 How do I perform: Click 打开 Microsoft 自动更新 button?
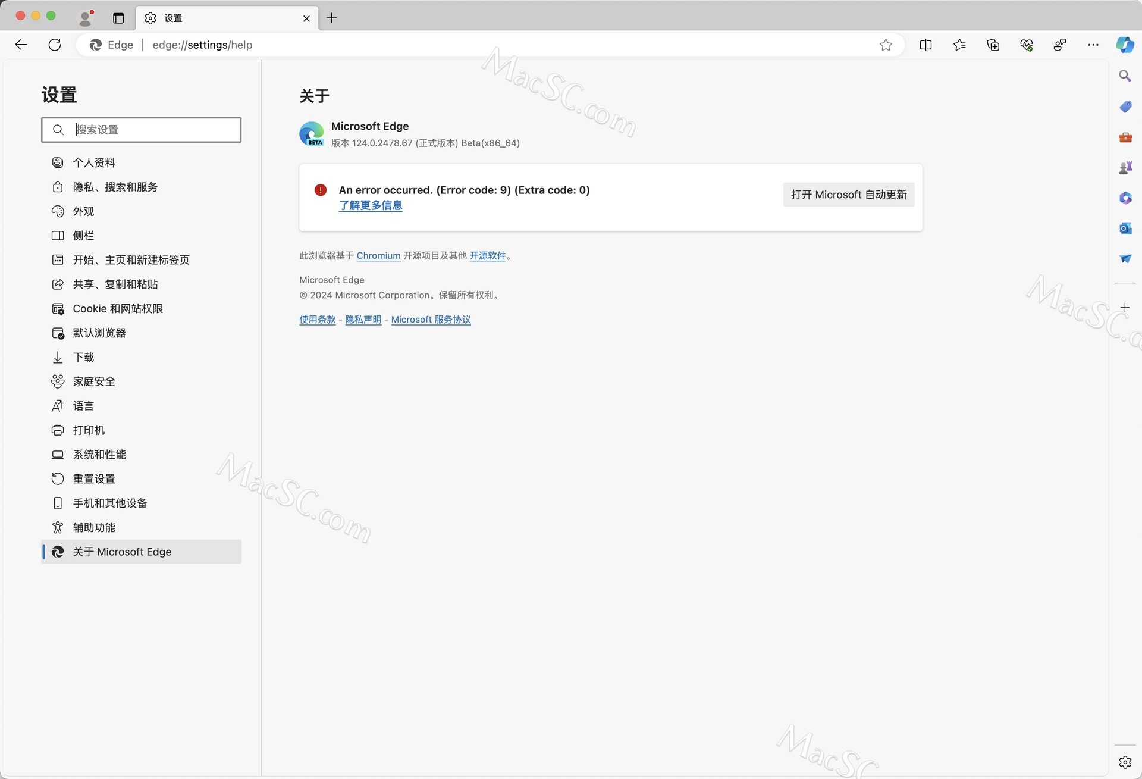[x=849, y=195]
